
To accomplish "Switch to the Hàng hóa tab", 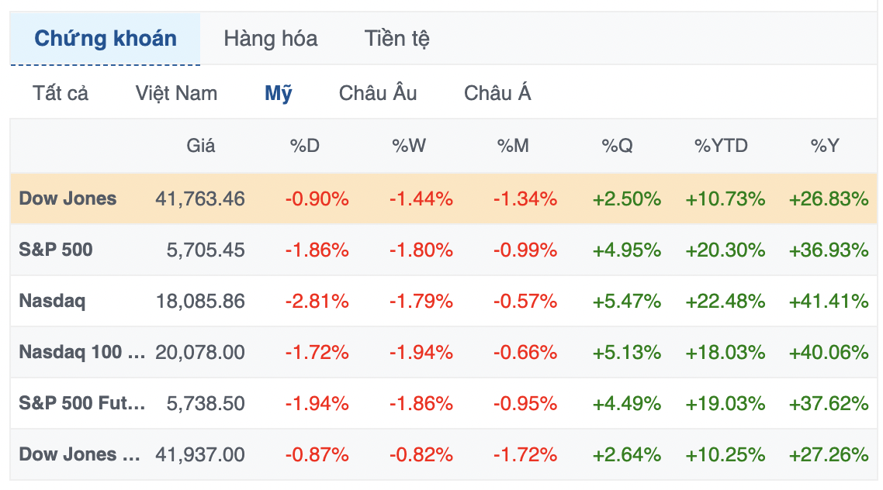I will pyautogui.click(x=270, y=38).
